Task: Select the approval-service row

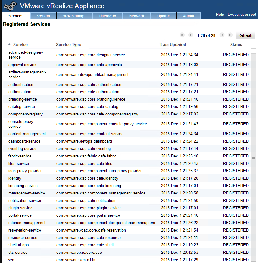Action: coord(127,65)
